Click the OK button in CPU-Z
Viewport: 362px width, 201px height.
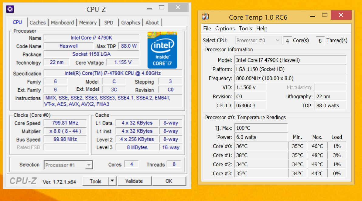click(x=169, y=181)
